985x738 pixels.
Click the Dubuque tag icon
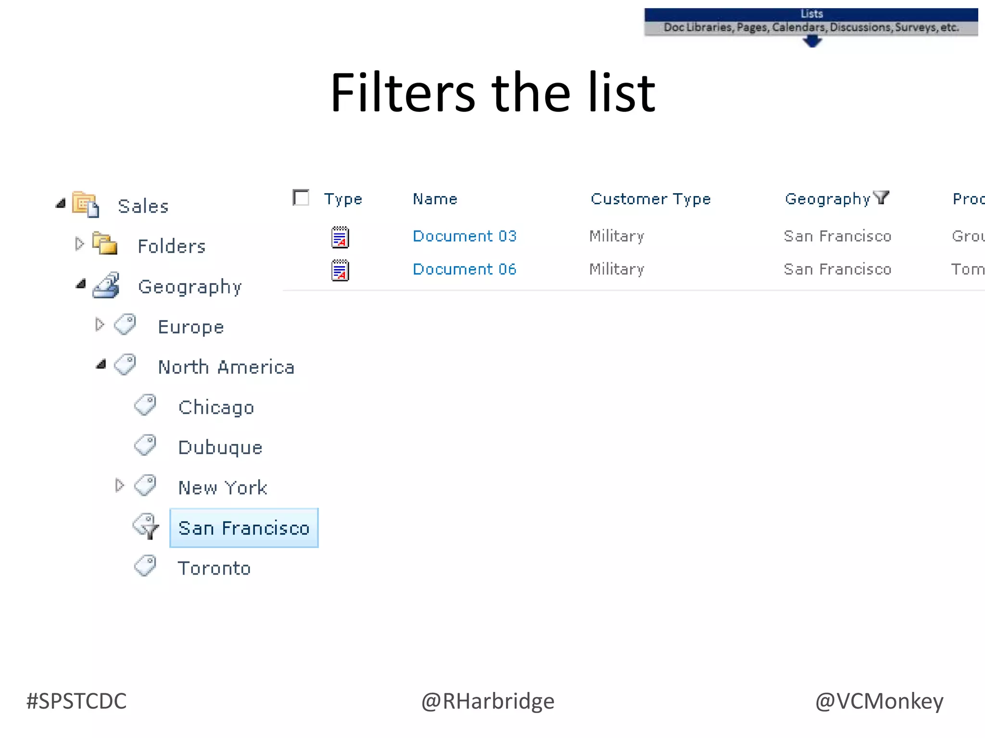click(145, 445)
